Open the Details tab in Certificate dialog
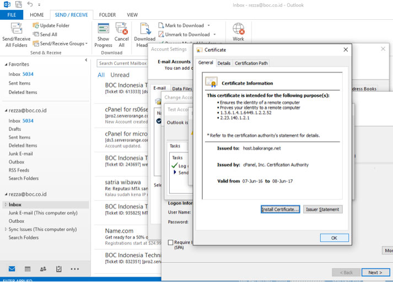Viewport: 393px width, 282px height. (x=224, y=63)
